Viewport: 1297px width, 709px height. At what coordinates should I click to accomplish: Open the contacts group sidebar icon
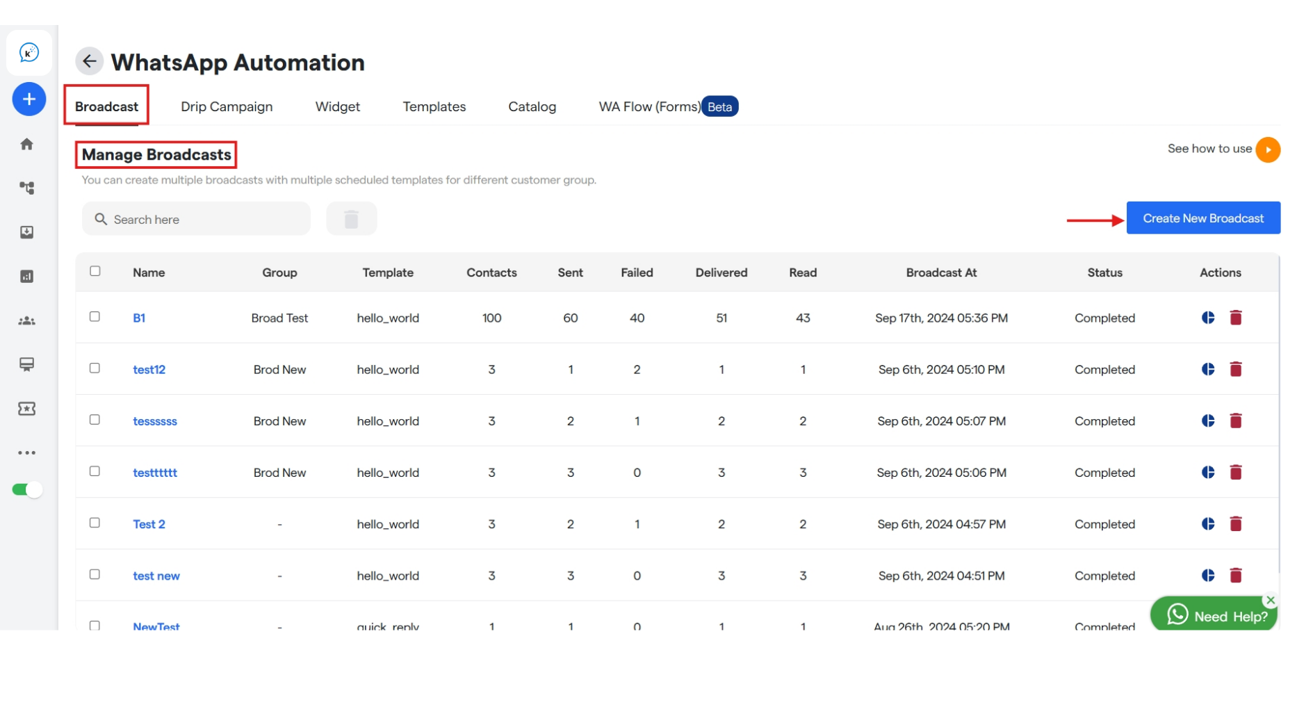(27, 320)
